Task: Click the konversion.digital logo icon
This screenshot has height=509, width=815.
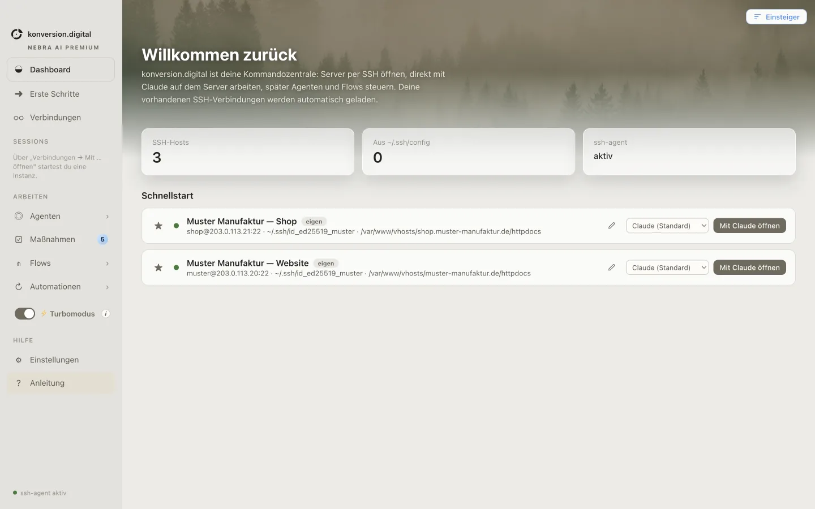Action: click(x=17, y=34)
